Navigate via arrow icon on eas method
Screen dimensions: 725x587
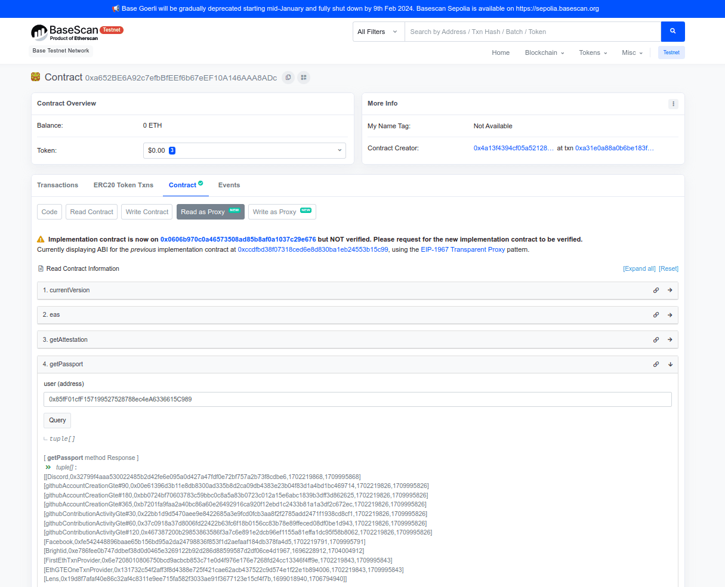tap(670, 314)
